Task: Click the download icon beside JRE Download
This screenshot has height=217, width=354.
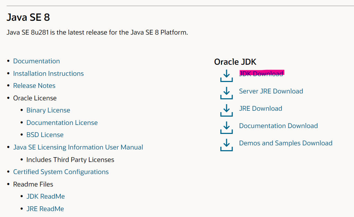Action: pos(226,110)
